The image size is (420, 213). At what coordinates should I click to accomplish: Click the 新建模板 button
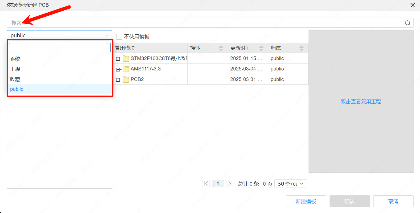click(306, 201)
